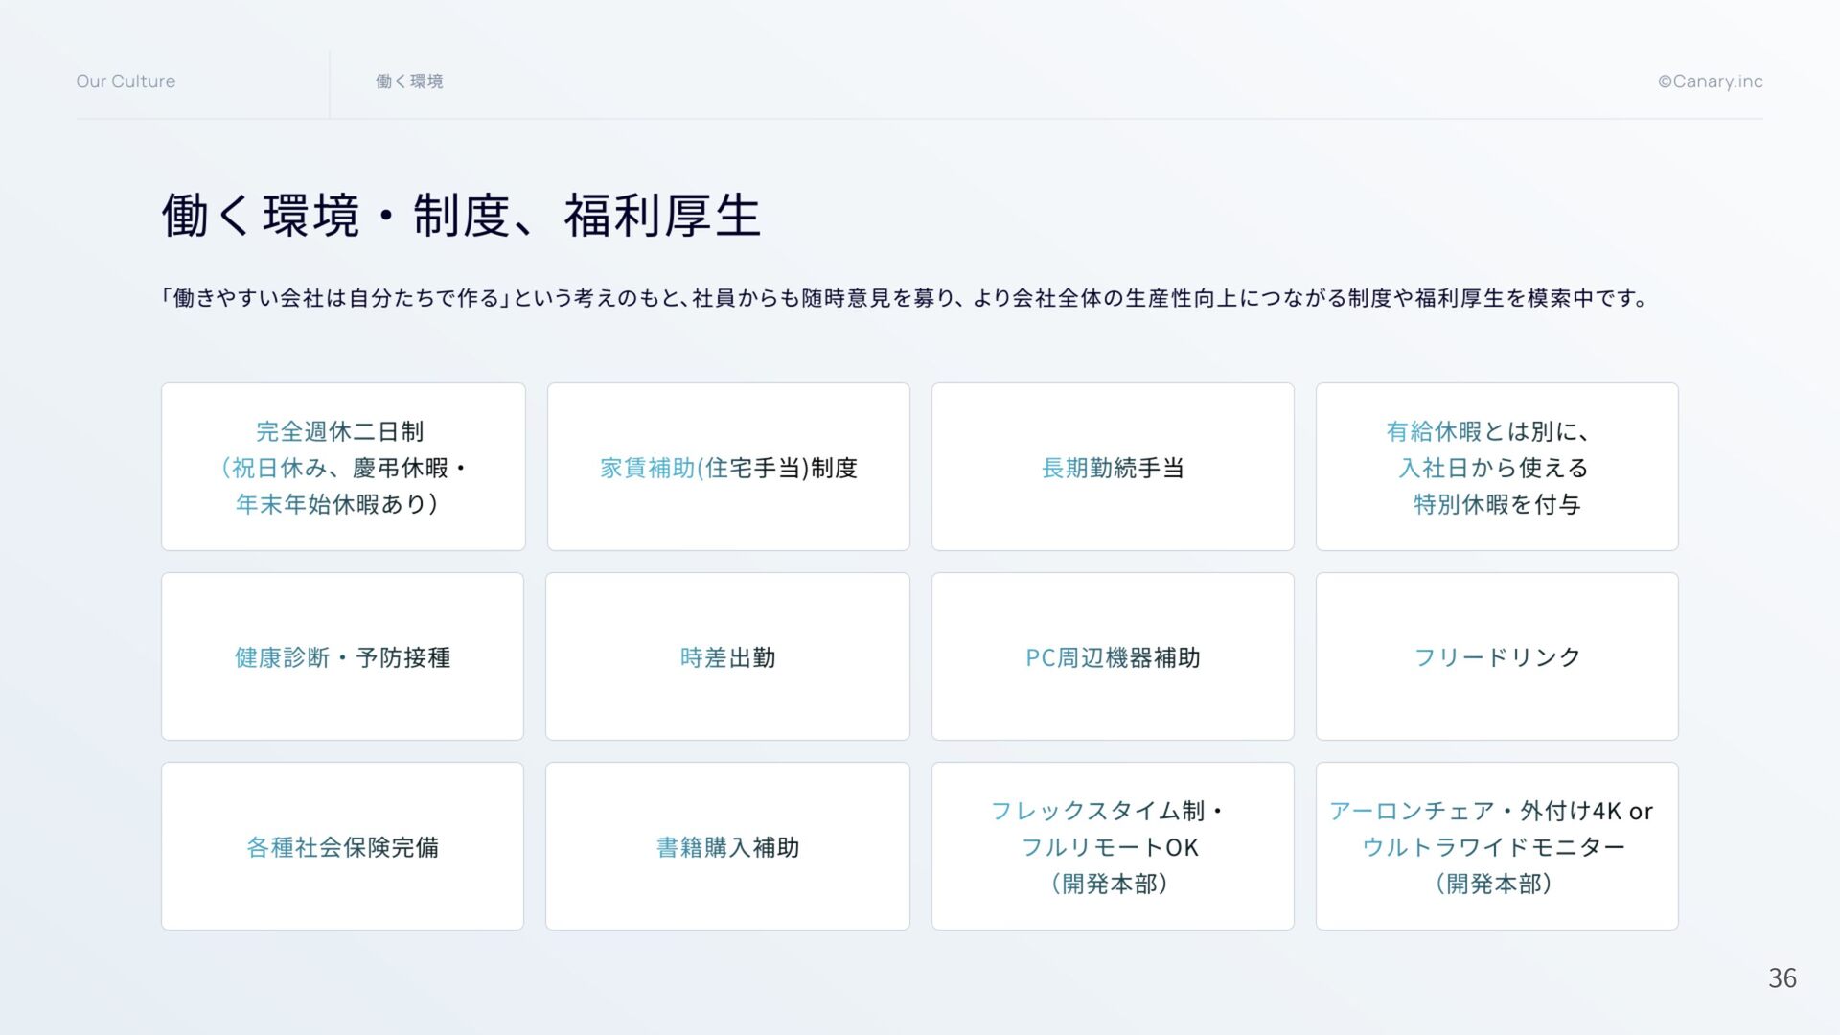
Task: Select the フリードリンク card
Action: 1496,657
